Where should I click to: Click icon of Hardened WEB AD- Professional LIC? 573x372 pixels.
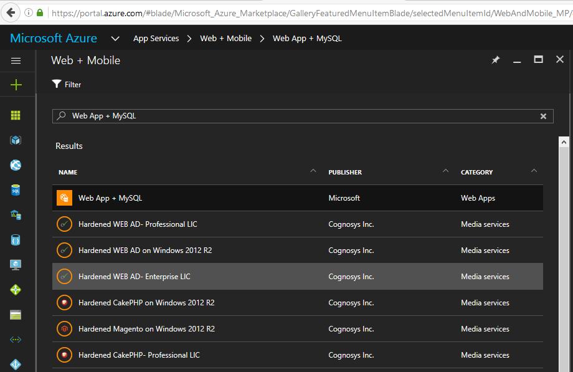coord(64,224)
